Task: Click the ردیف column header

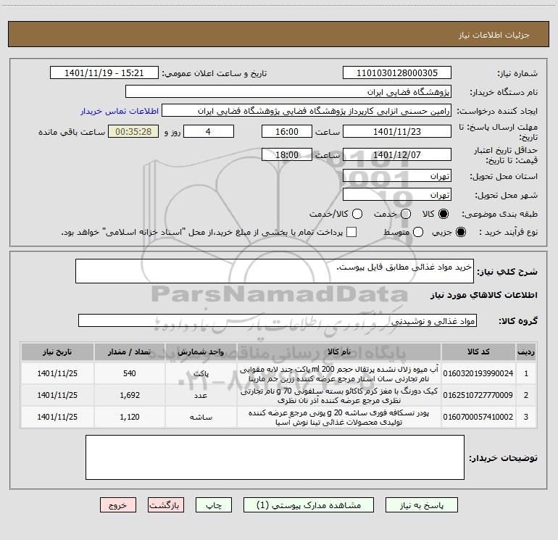Action: [x=526, y=352]
